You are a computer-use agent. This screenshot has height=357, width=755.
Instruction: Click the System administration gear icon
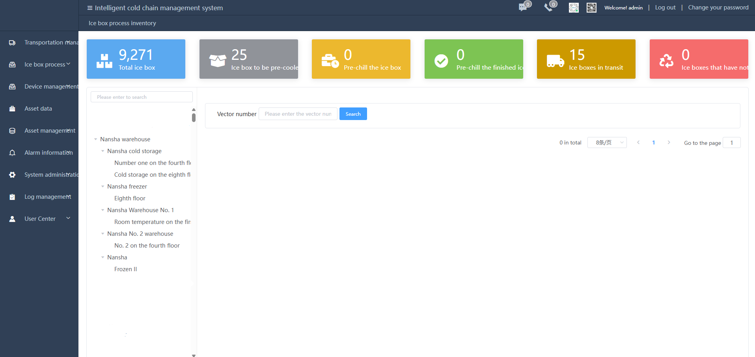tap(12, 175)
